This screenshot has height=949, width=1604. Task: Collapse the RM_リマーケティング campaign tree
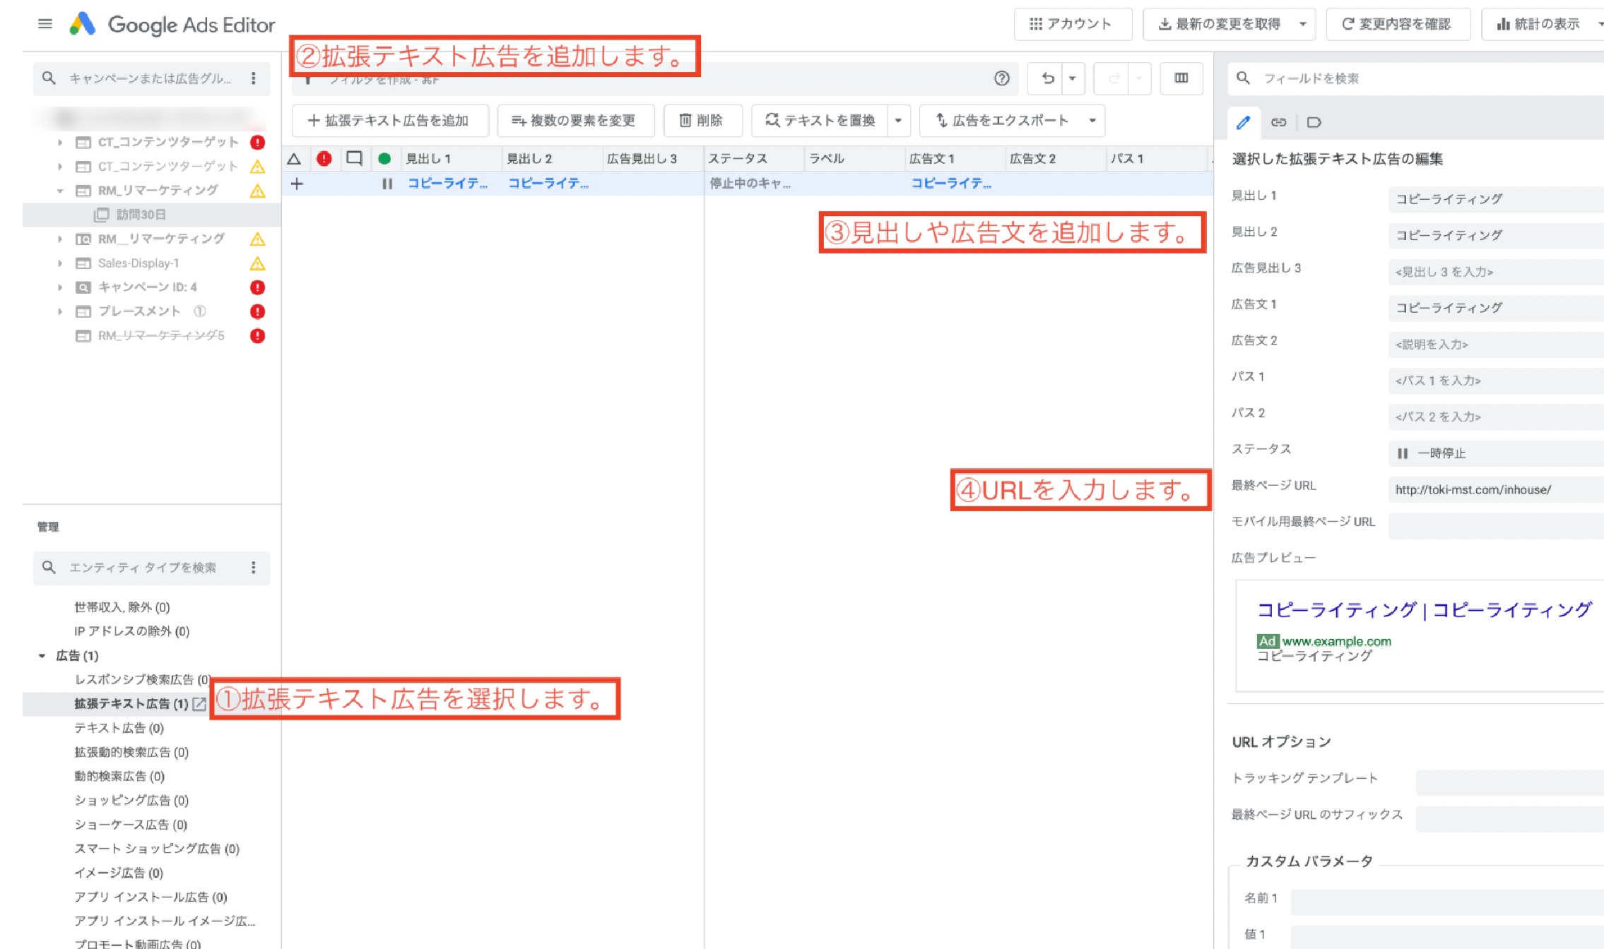point(60,191)
